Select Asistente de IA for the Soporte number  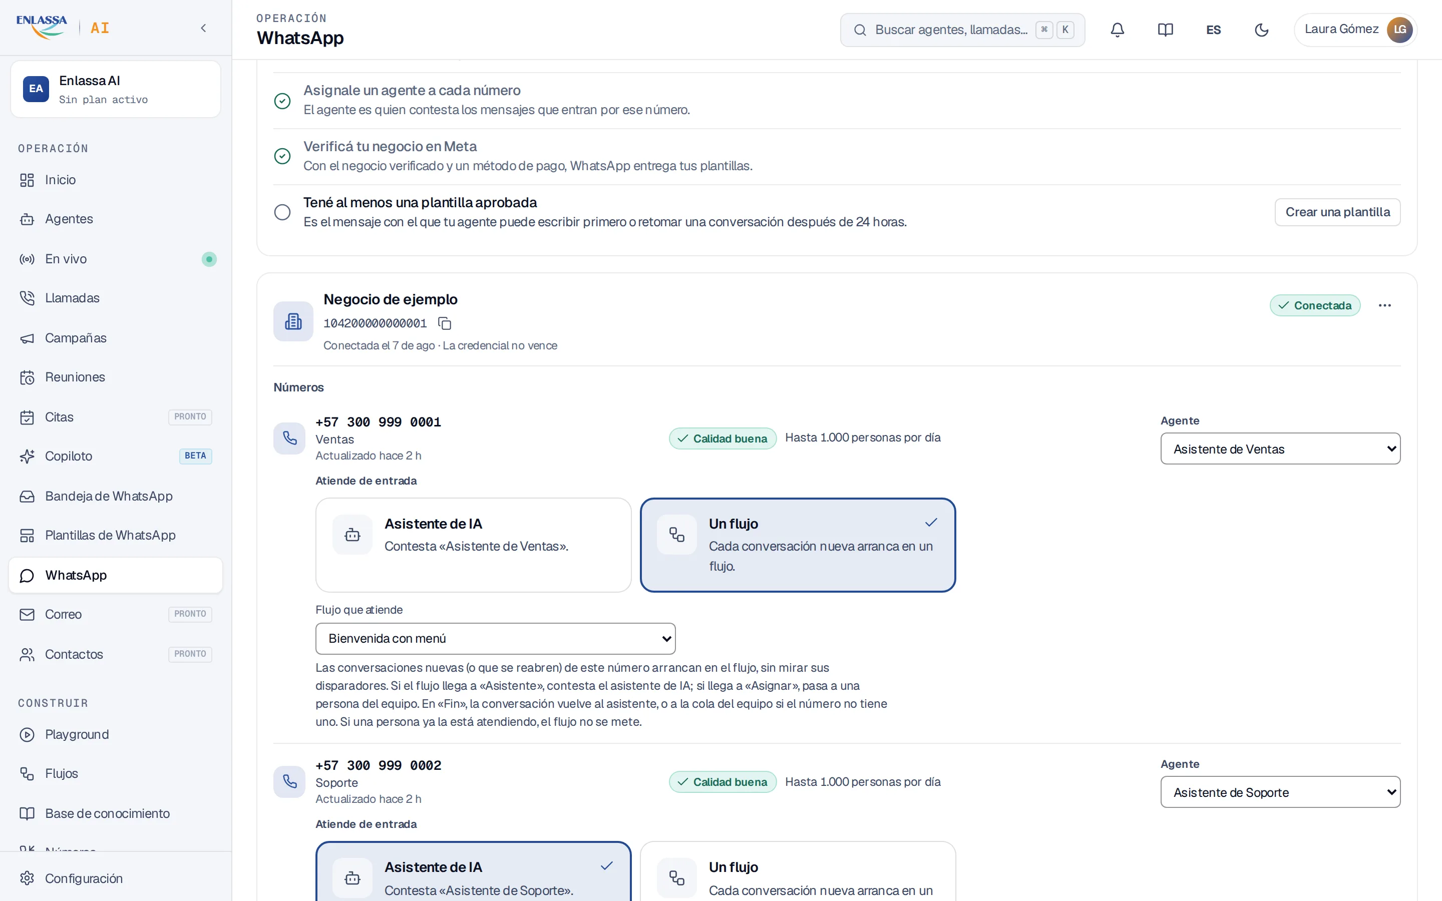pos(473,871)
